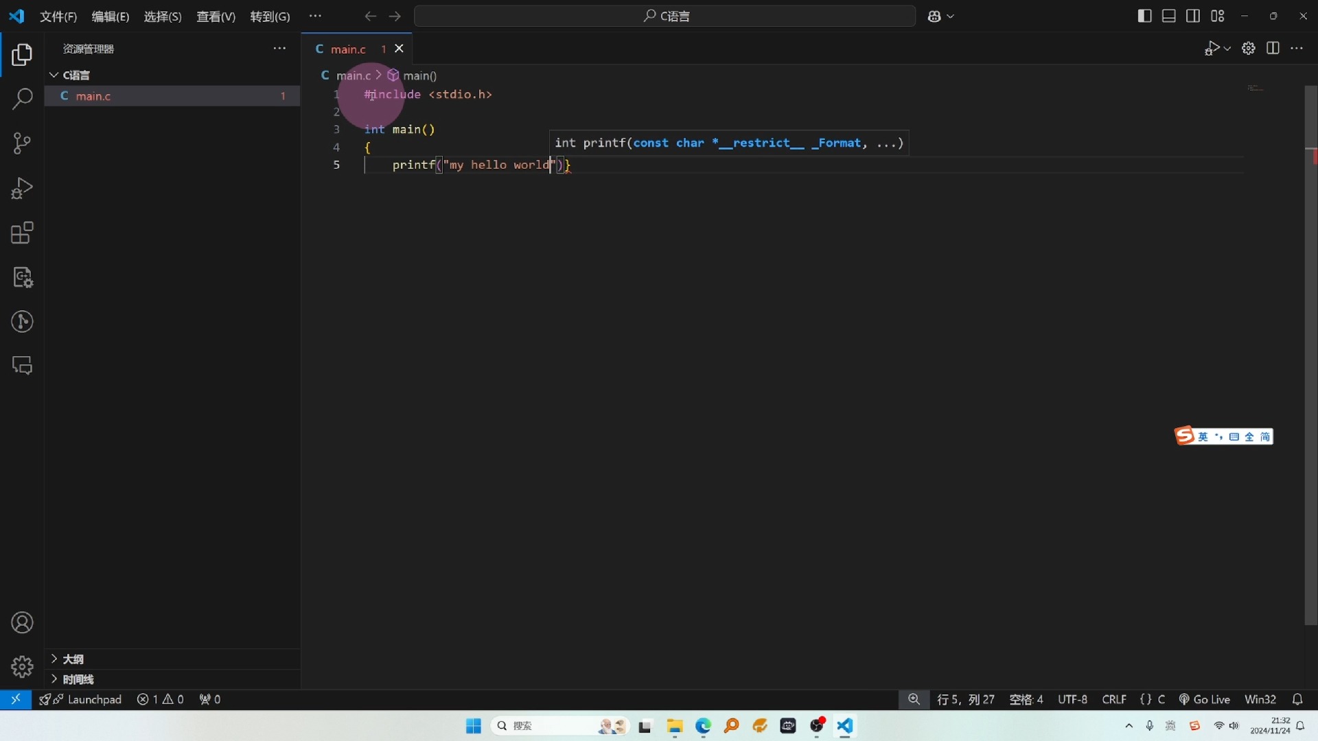
Task: Open Source Control view
Action: tap(22, 143)
